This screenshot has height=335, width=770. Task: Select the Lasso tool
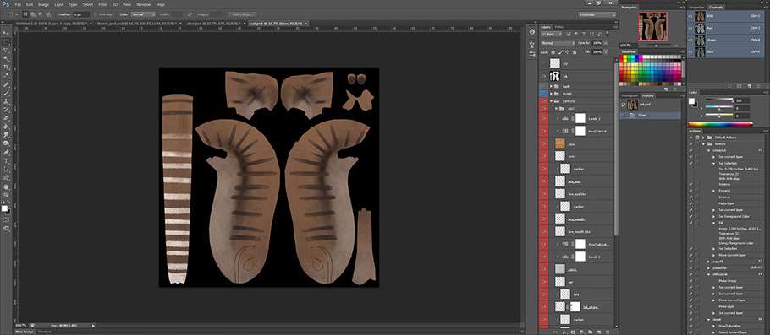tap(7, 51)
